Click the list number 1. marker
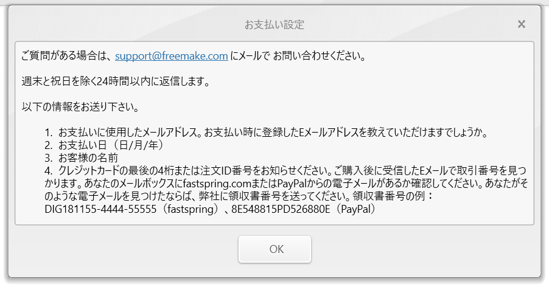549x287 pixels. click(x=49, y=133)
